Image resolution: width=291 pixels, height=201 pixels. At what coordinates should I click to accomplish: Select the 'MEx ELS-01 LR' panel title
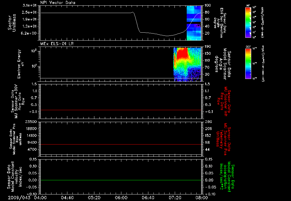coord(57,44)
